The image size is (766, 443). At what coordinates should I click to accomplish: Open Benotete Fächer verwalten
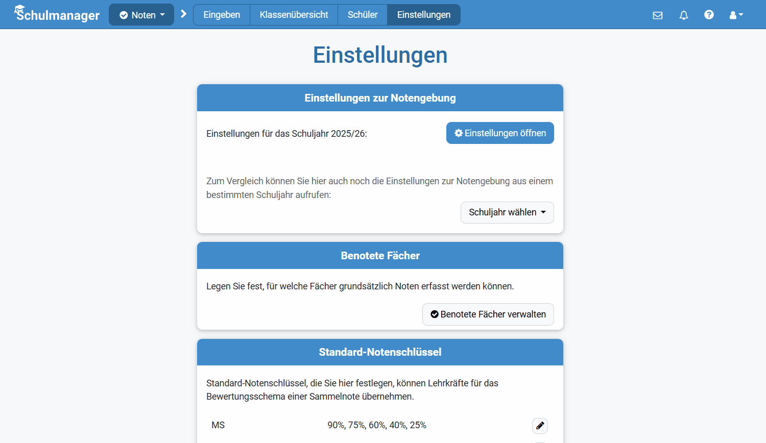coord(488,314)
